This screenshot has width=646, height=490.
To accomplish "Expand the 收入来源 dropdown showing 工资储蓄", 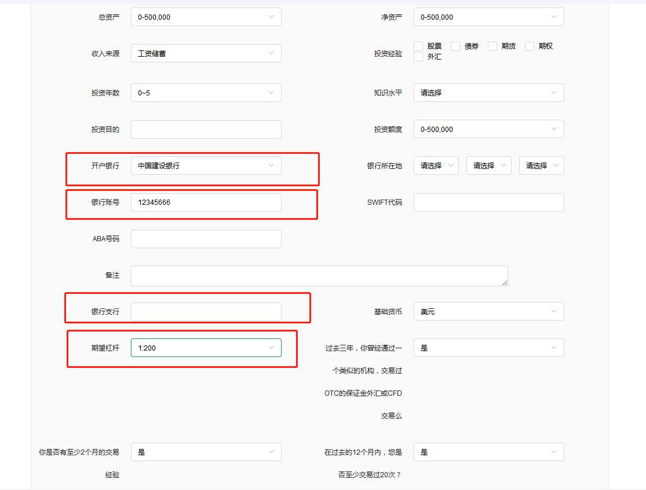I will (x=206, y=53).
